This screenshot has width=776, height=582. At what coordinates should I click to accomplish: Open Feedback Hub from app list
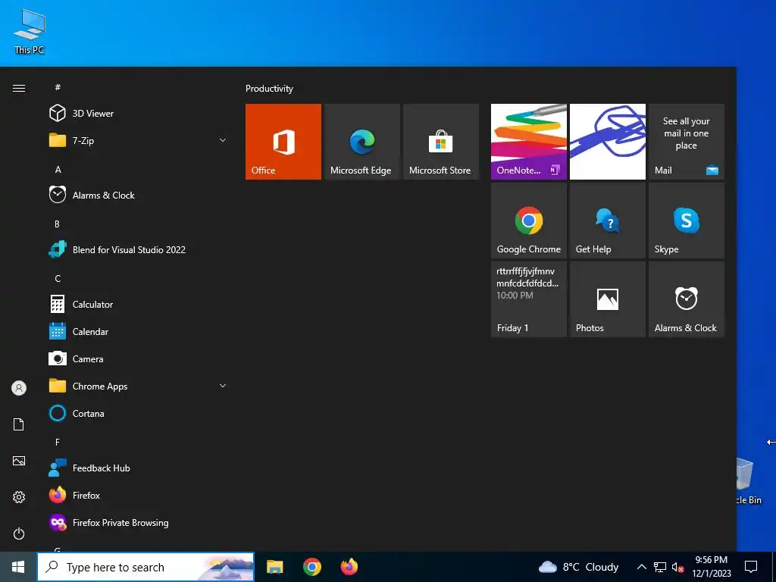(x=138, y=468)
